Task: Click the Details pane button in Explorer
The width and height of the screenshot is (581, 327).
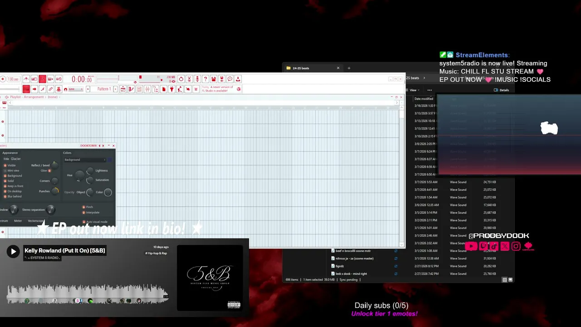Action: 502,90
